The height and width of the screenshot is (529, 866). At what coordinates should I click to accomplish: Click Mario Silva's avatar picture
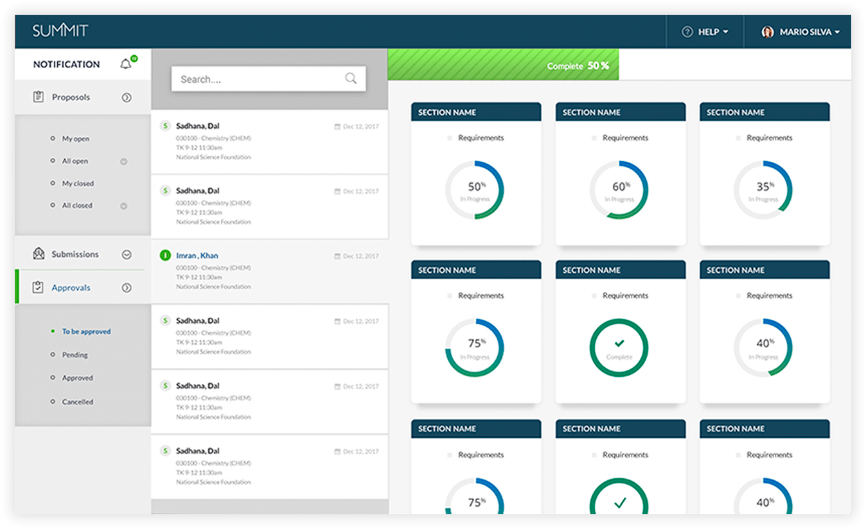pos(767,31)
